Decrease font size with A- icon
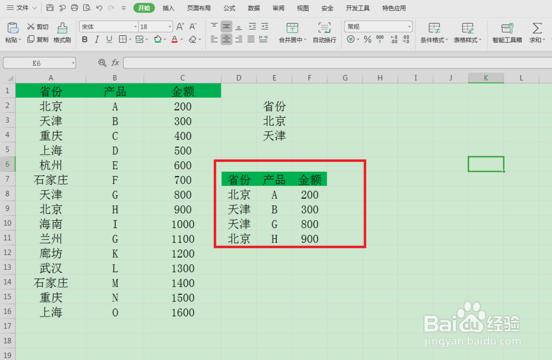Image resolution: width=552 pixels, height=360 pixels. (193, 27)
